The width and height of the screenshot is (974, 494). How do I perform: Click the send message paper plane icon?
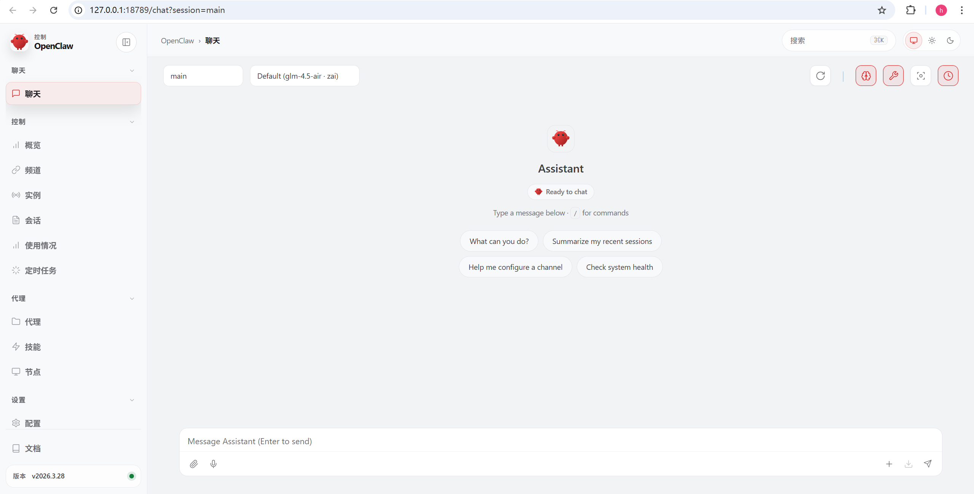(x=928, y=464)
